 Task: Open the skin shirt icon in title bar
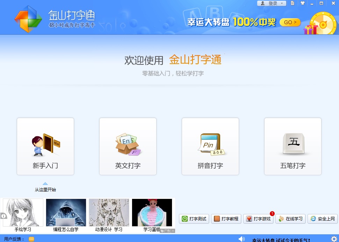[x=302, y=3]
